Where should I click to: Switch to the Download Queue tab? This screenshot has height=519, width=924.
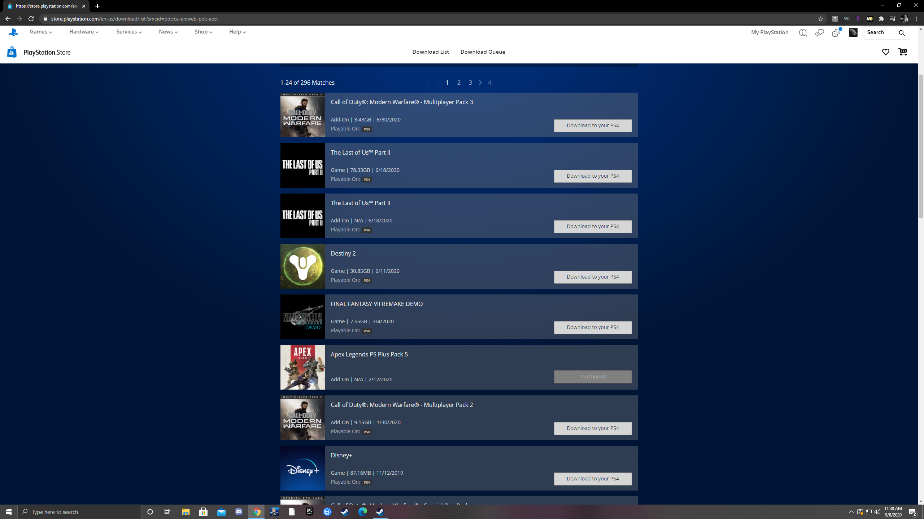(x=483, y=52)
